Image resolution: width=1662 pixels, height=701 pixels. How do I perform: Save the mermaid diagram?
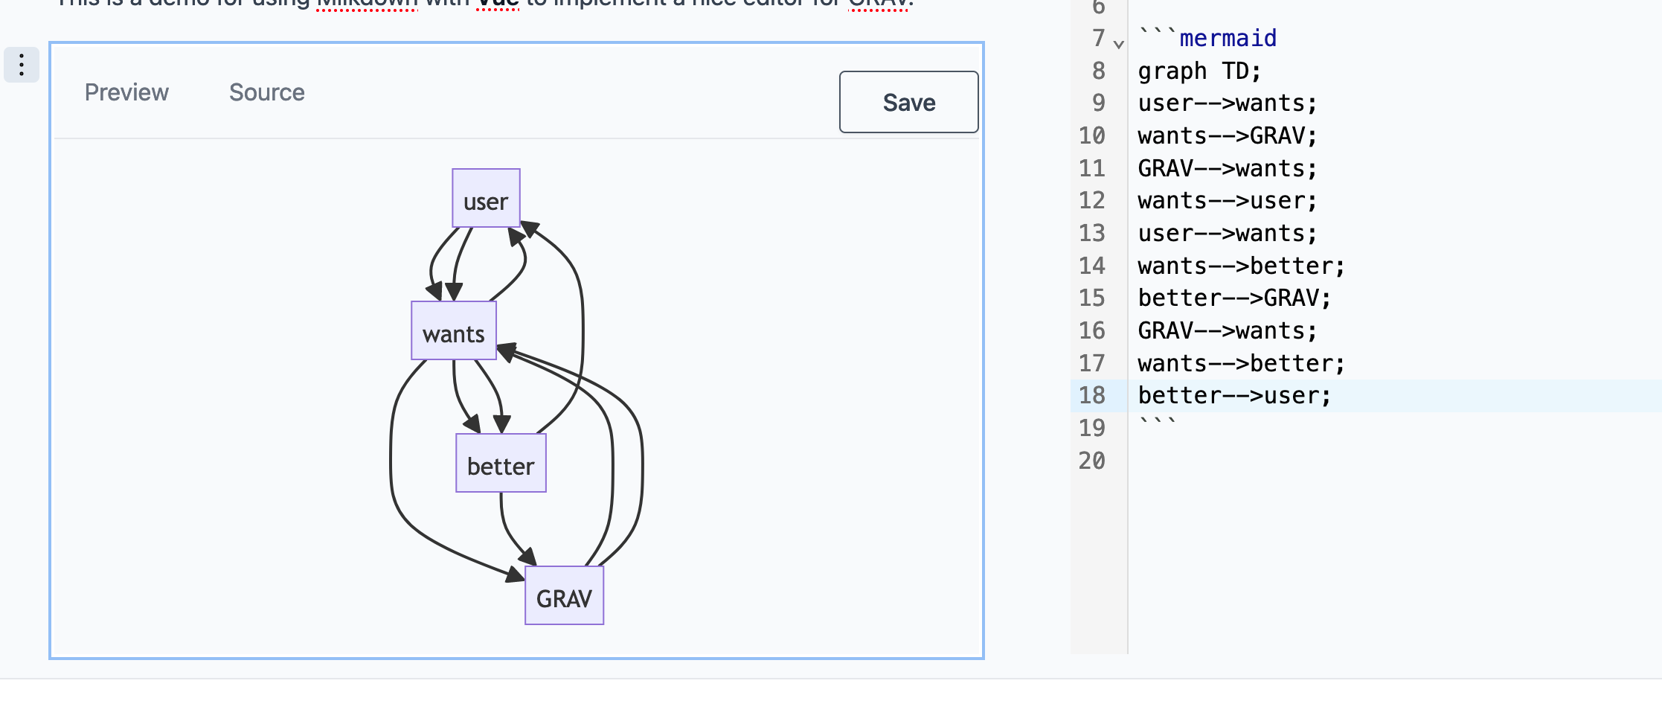click(x=909, y=102)
